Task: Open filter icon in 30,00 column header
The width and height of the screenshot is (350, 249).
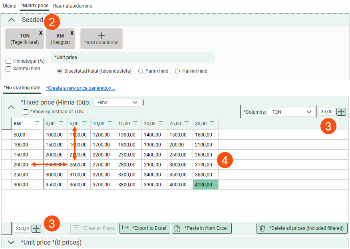Action: click(212, 123)
